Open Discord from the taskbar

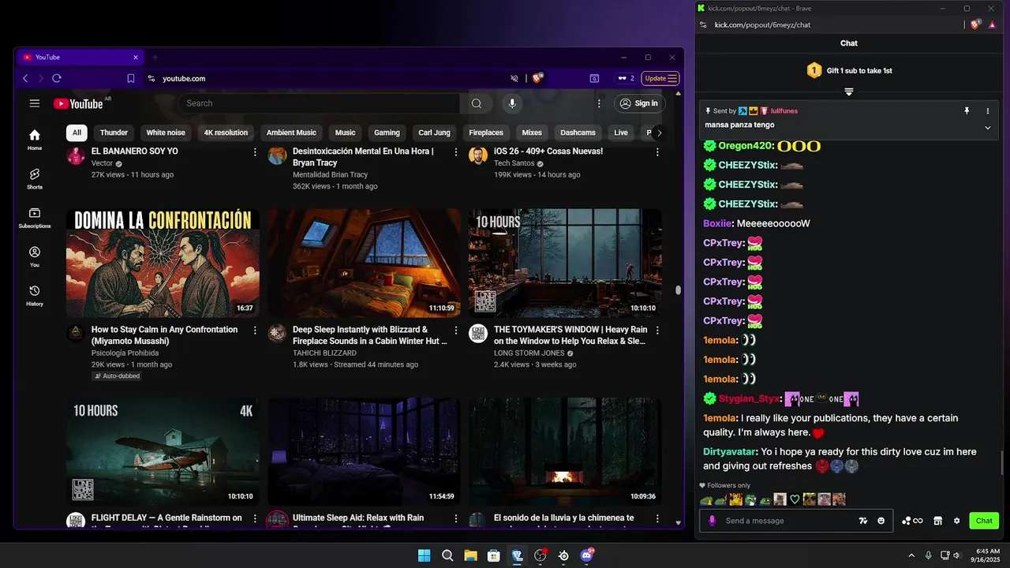586,555
